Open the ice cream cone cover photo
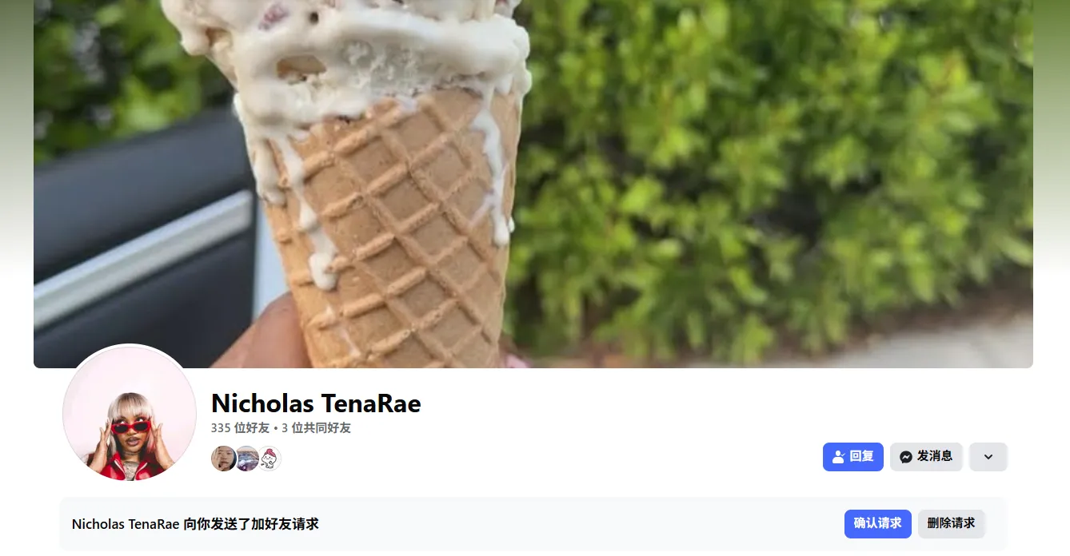This screenshot has width=1070, height=556. (533, 184)
